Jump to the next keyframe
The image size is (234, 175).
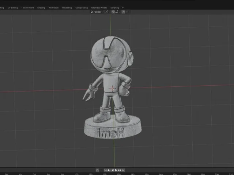[x=120, y=170]
